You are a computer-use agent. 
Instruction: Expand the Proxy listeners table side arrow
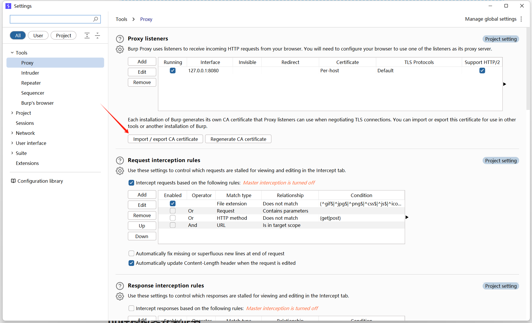504,84
